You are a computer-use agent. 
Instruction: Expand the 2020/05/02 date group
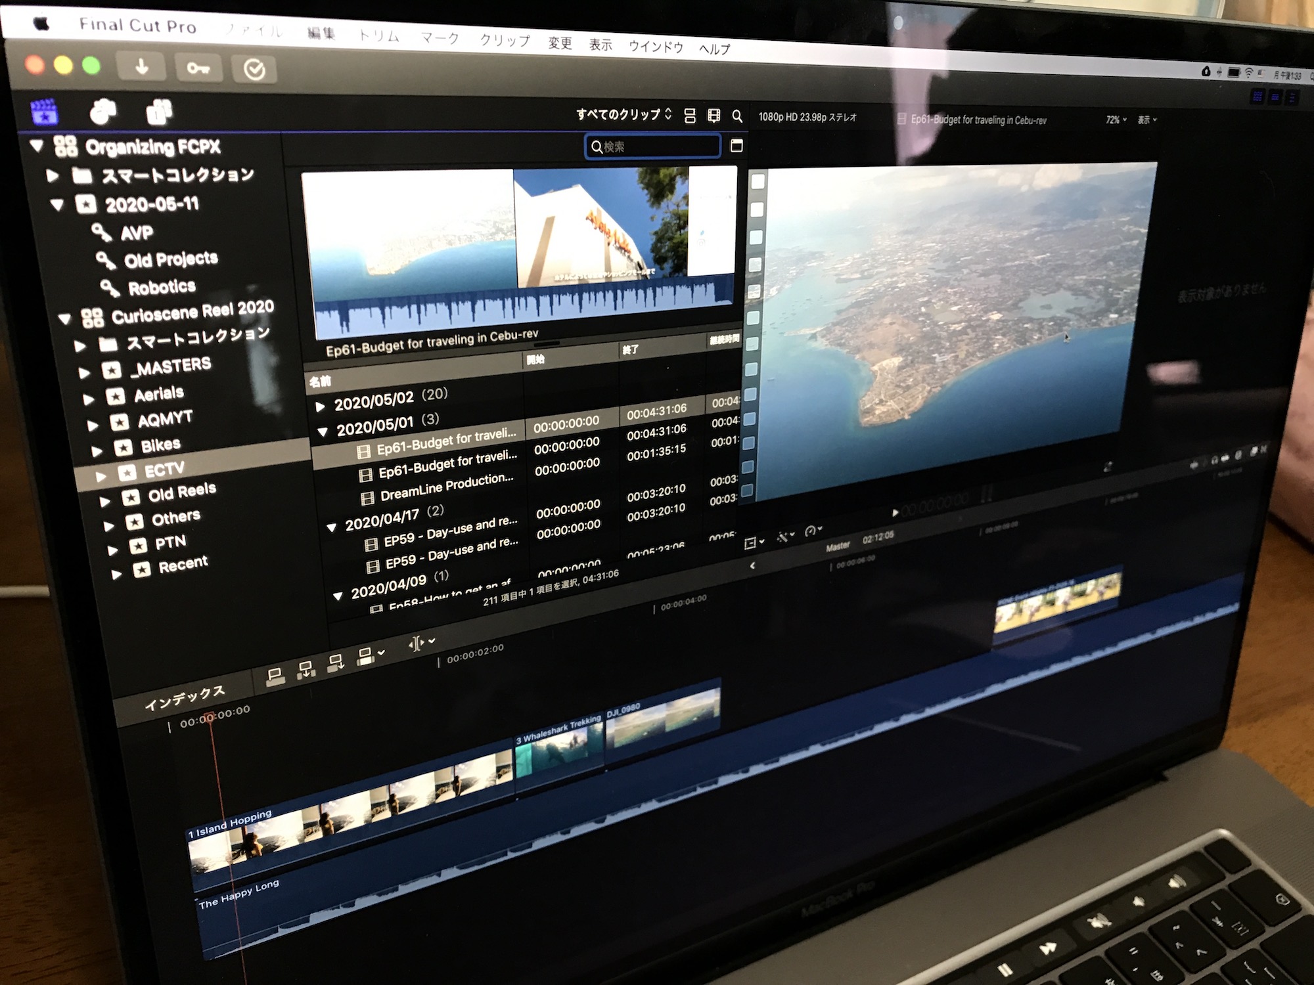[x=321, y=406]
